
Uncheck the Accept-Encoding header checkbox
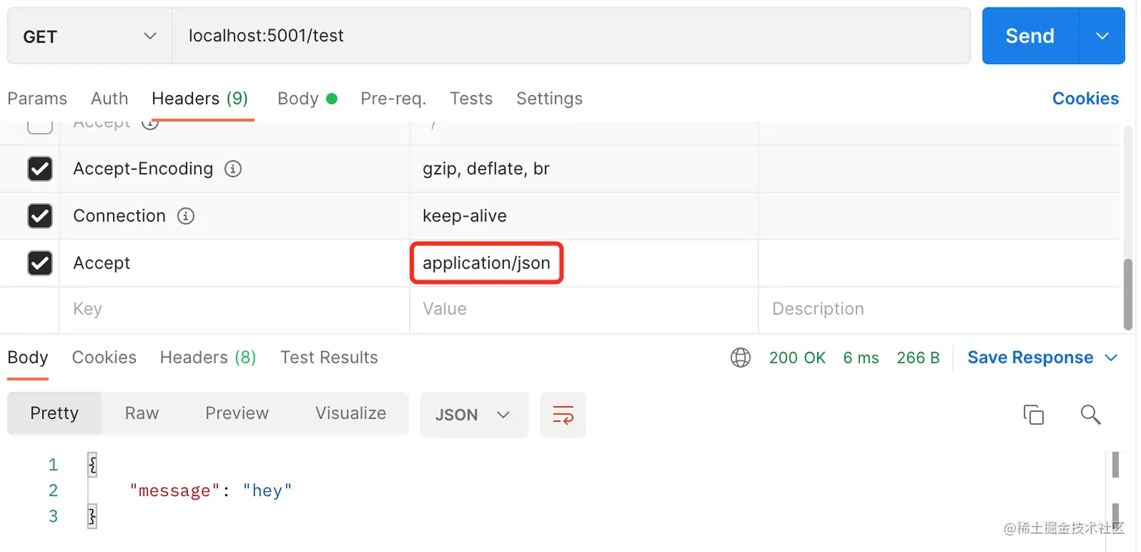tap(40, 168)
